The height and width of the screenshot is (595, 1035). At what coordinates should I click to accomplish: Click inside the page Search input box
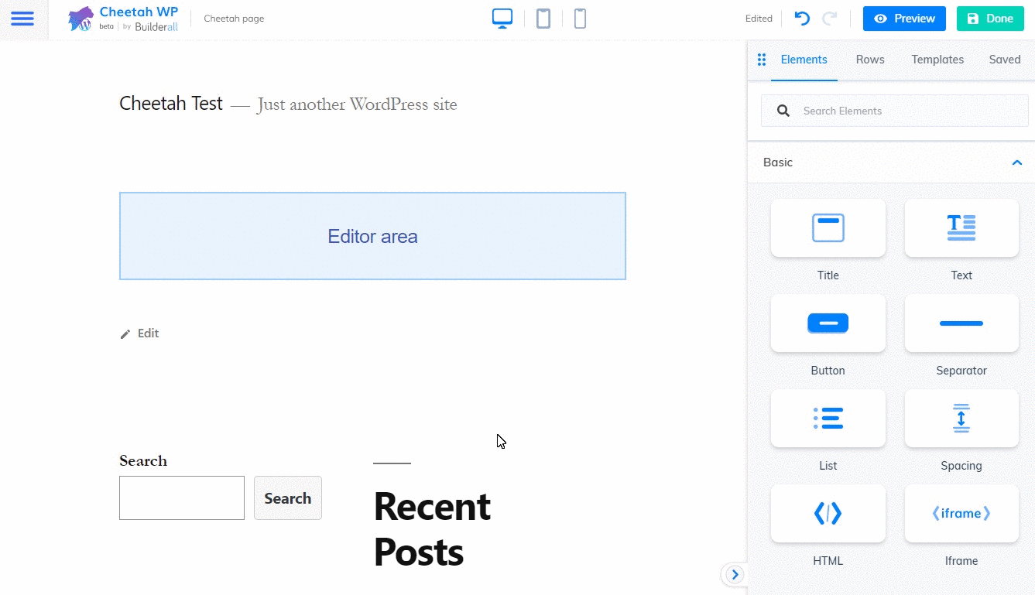point(182,498)
